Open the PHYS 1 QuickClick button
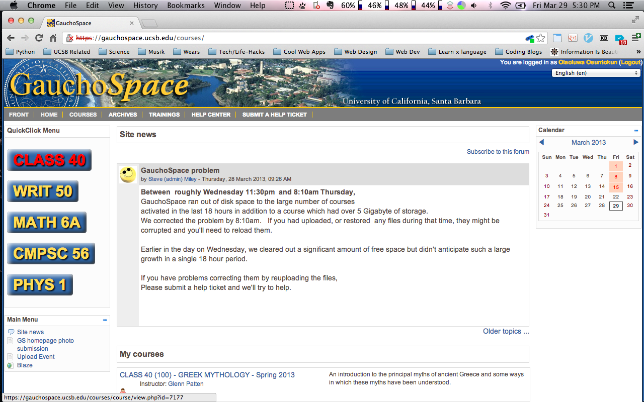This screenshot has width=644, height=402. coord(40,284)
